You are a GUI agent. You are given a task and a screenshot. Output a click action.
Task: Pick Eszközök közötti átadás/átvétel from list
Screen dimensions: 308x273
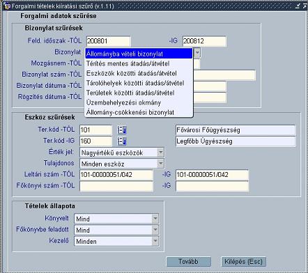[x=139, y=73]
